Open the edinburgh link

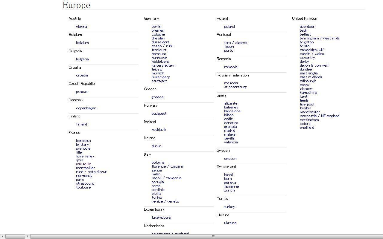[x=308, y=81]
